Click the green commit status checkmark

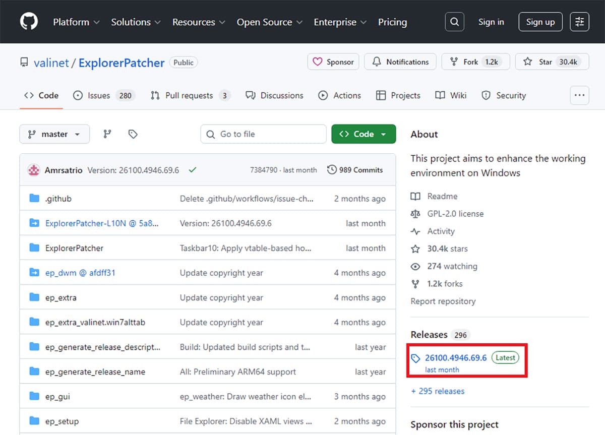(192, 170)
